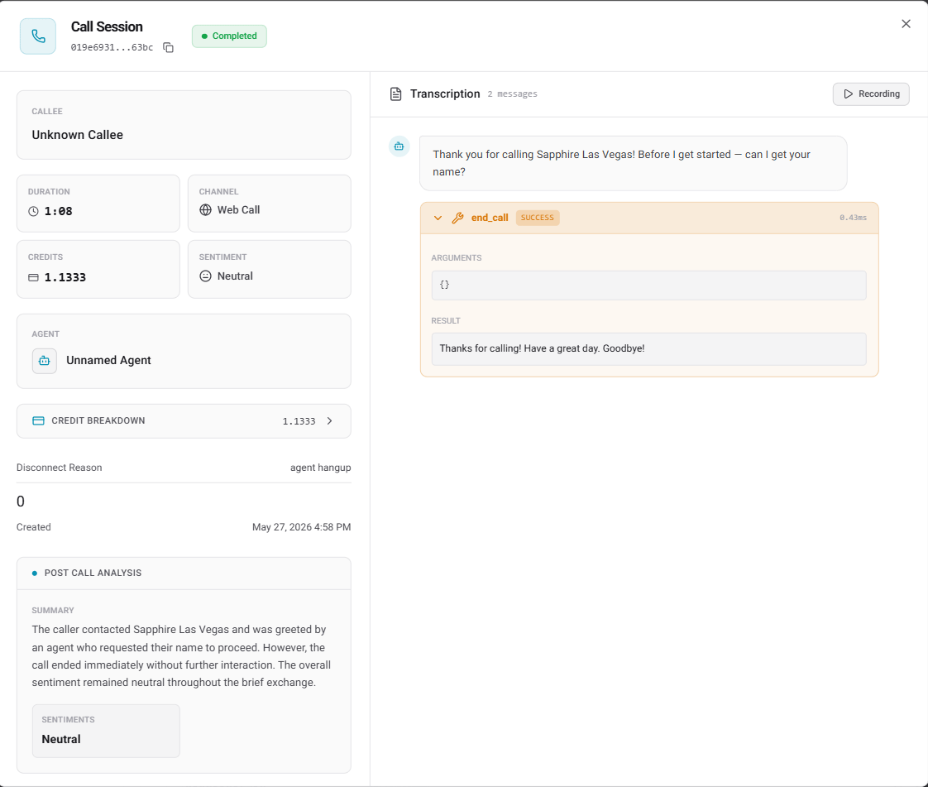Click the bot avatar beside the greeting message
Viewport: 928px width, 787px height.
pyautogui.click(x=399, y=146)
